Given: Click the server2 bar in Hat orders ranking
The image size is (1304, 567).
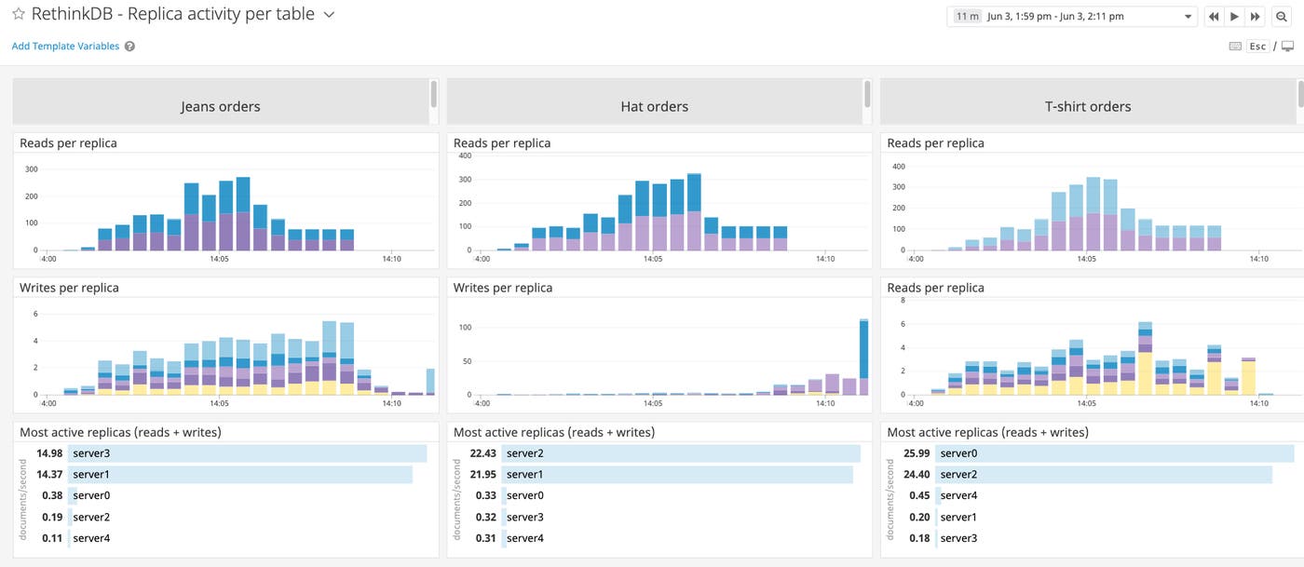Looking at the screenshot, I should click(680, 452).
